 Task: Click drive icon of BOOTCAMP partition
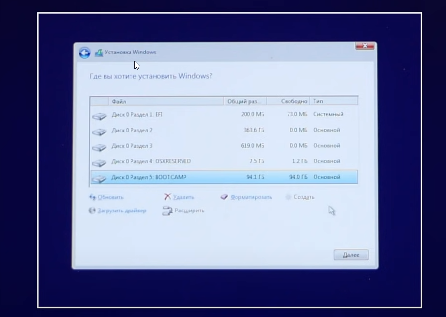point(99,178)
